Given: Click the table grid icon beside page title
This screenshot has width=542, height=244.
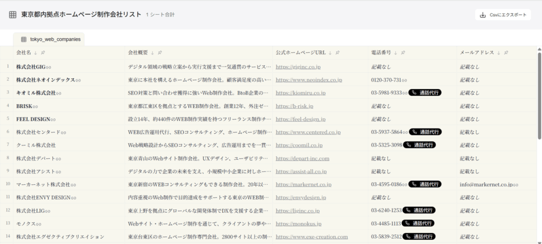Looking at the screenshot, I should 12,15.
